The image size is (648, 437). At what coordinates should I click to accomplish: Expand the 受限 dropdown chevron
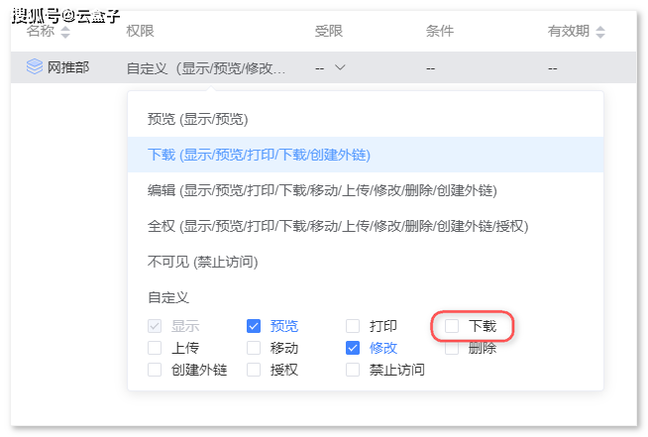click(x=340, y=67)
